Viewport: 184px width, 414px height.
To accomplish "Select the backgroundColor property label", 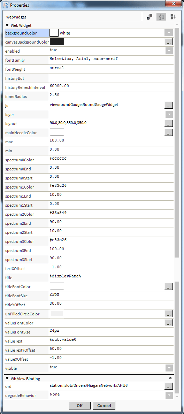I will pyautogui.click(x=21, y=33).
